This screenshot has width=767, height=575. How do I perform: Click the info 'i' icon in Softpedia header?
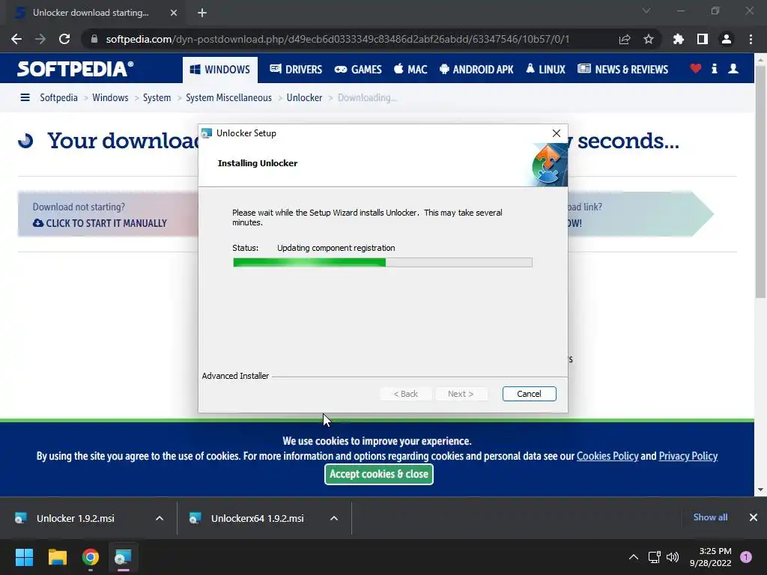pos(714,68)
